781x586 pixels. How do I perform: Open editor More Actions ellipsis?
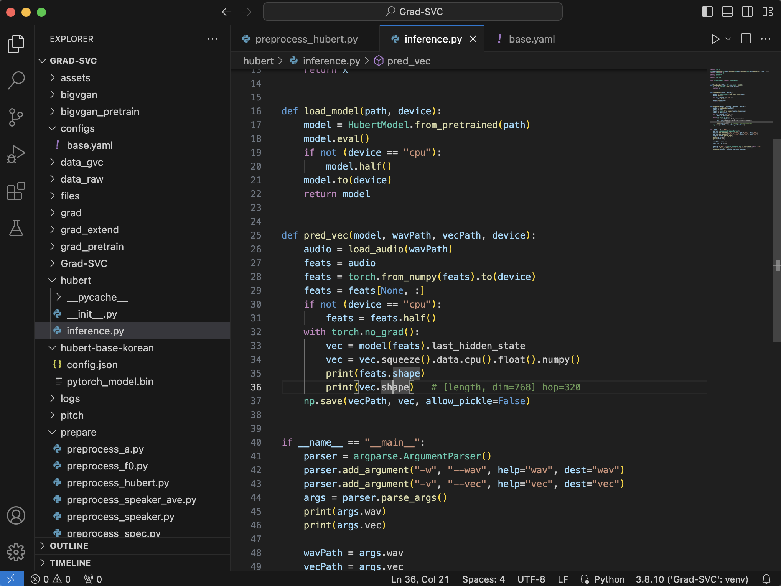pyautogui.click(x=766, y=39)
